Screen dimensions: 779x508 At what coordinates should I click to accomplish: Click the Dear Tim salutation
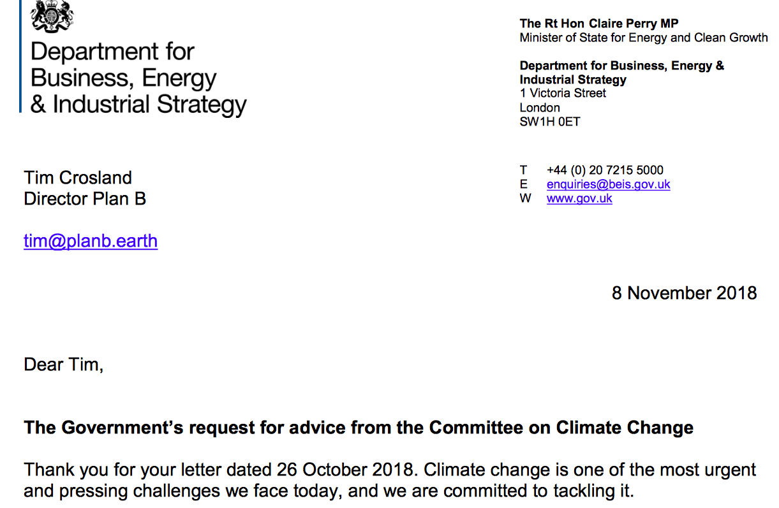coord(63,365)
